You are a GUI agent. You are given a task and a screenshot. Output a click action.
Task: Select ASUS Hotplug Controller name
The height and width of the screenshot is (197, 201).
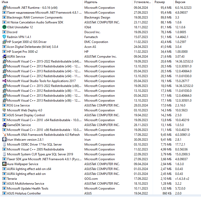pyautogui.click(x=24, y=193)
